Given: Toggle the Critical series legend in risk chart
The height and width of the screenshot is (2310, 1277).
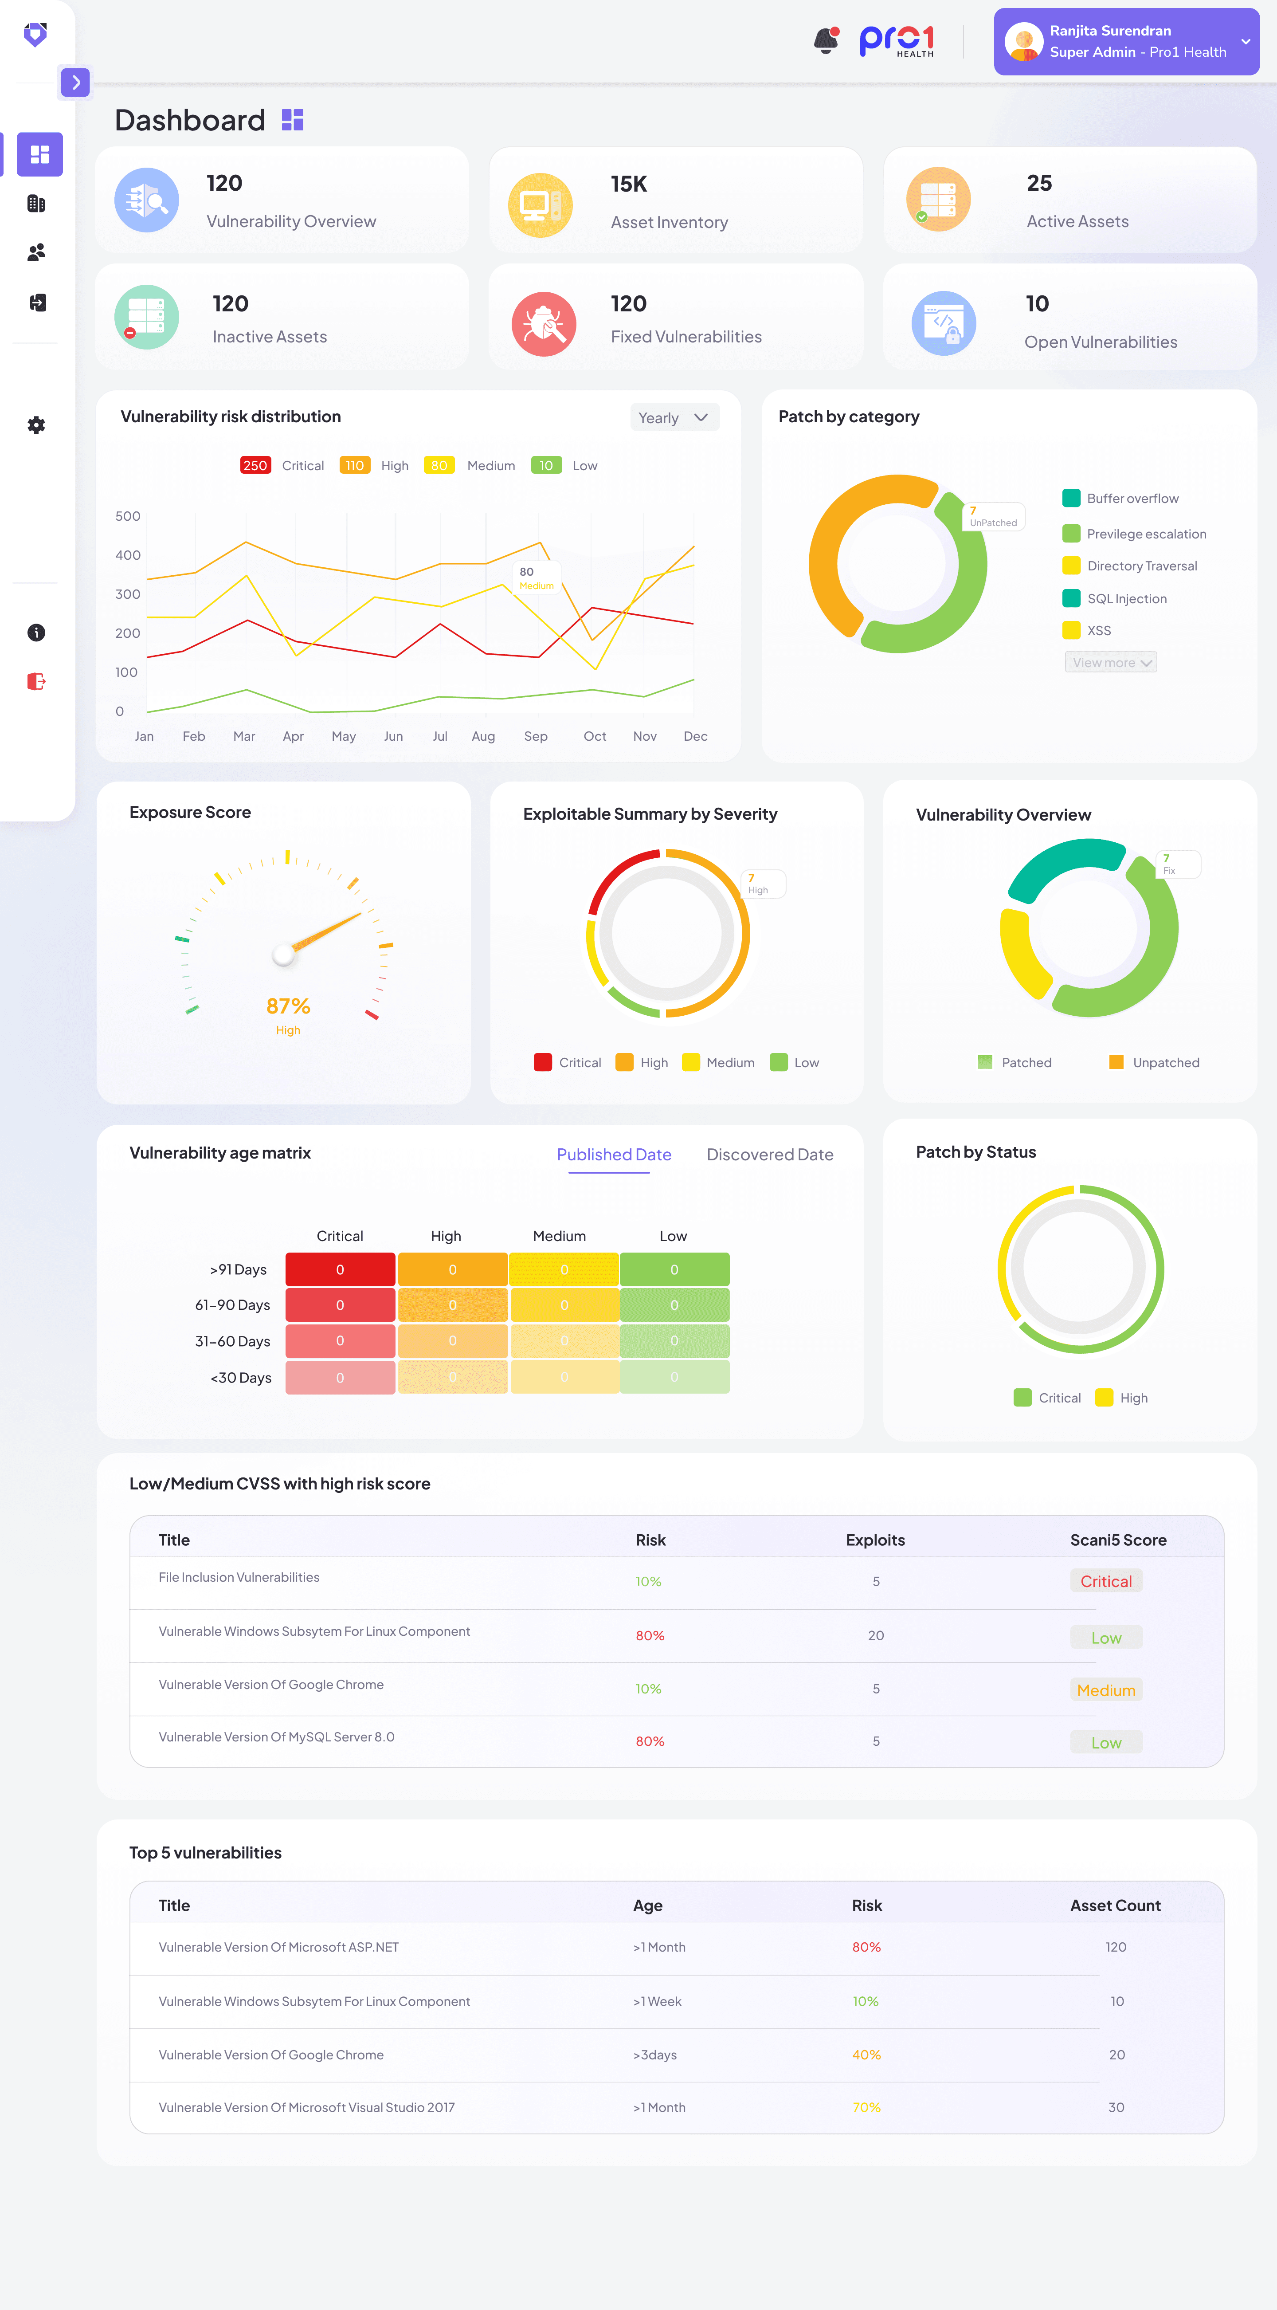Looking at the screenshot, I should coord(302,466).
